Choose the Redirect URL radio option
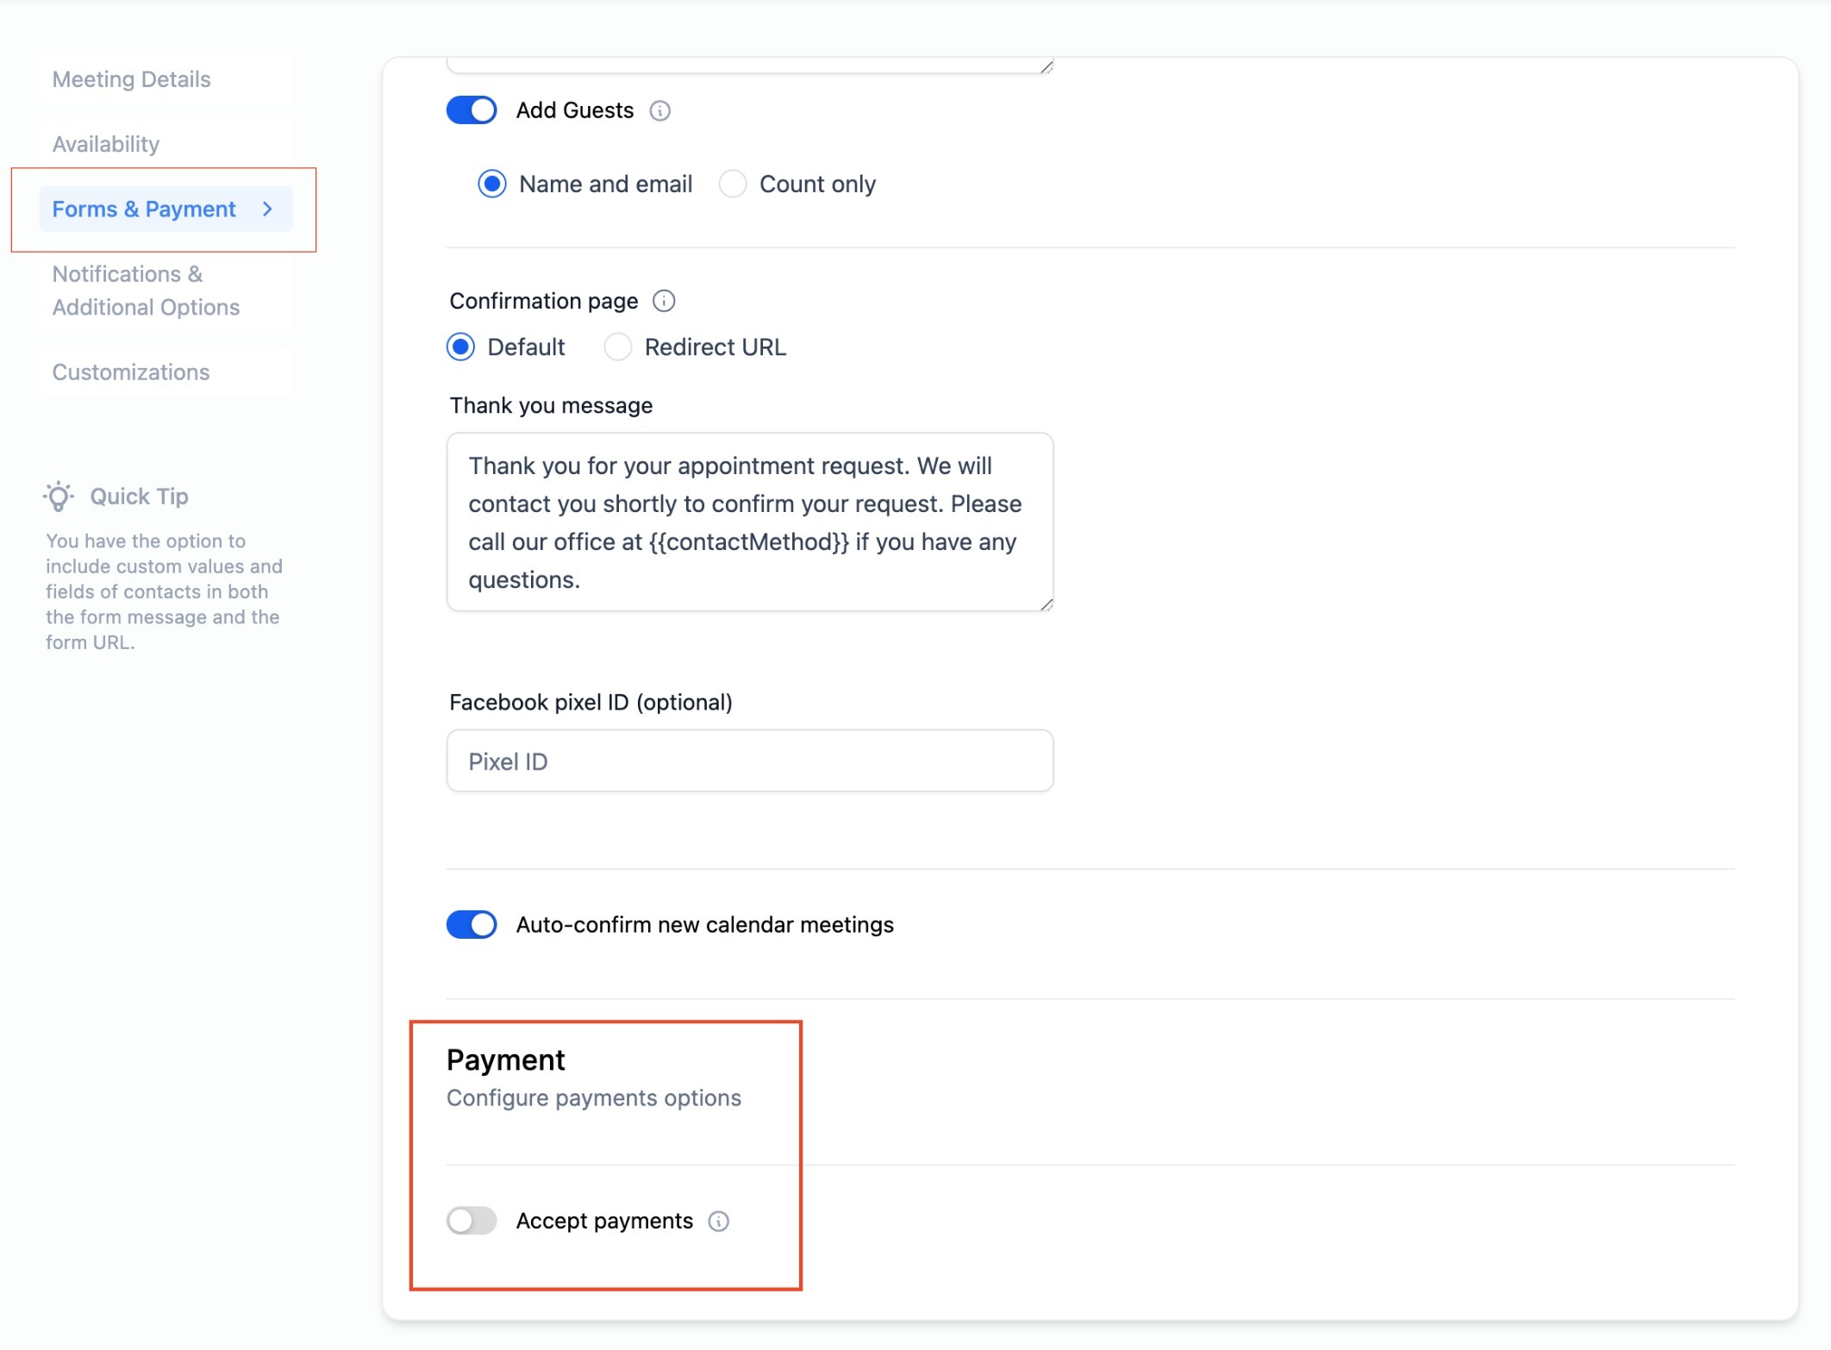 [617, 347]
